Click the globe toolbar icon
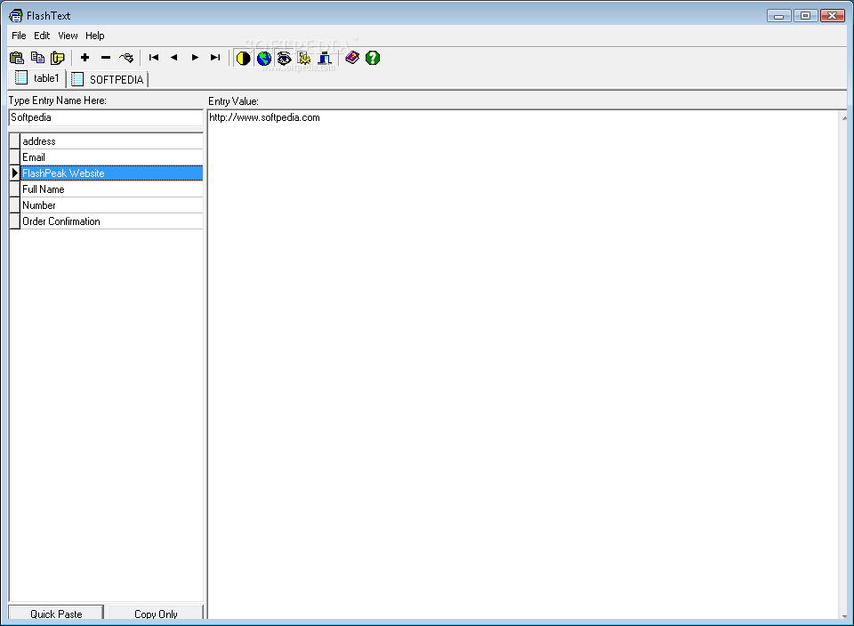Screen dimensions: 854x626 tap(263, 59)
